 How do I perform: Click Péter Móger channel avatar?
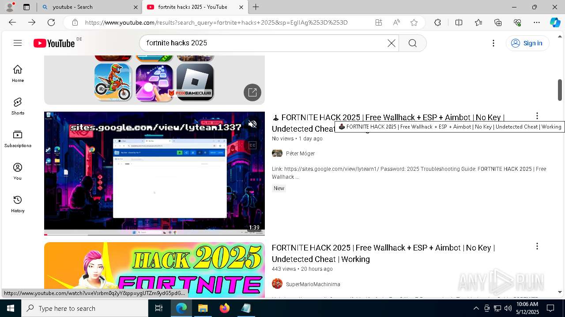point(277,153)
